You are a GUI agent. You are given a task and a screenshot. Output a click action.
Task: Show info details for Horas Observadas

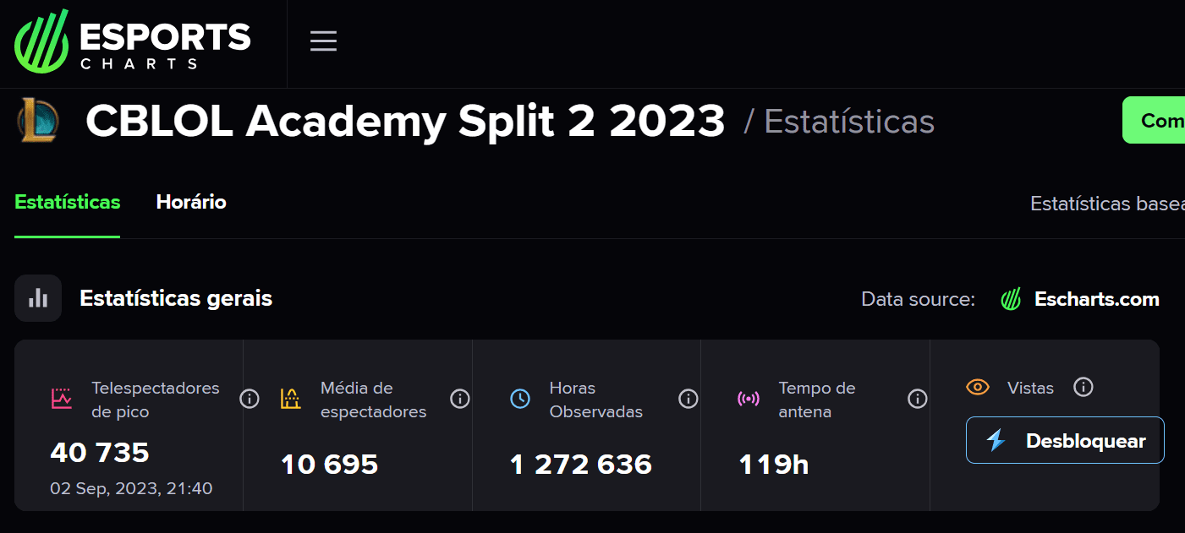coord(688,399)
